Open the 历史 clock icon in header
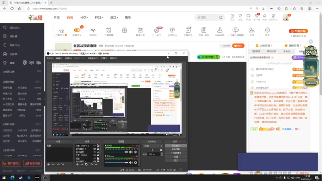The image size is (322, 181). [x=232, y=16]
